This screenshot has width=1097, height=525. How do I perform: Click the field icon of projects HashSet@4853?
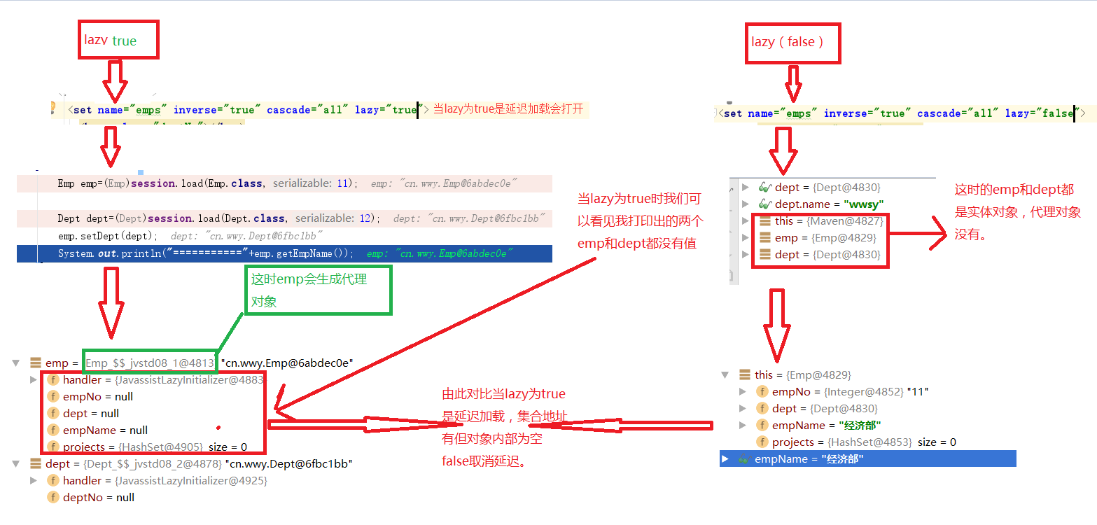tap(762, 442)
